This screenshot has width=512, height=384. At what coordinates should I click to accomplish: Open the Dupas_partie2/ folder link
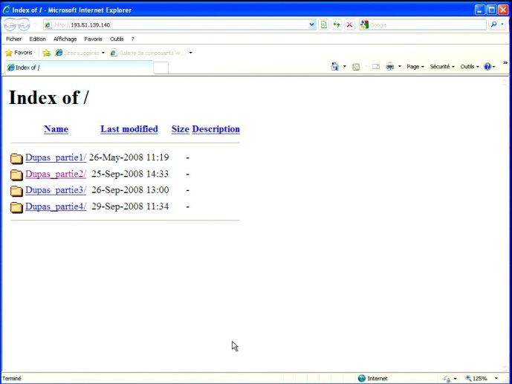[x=56, y=175]
